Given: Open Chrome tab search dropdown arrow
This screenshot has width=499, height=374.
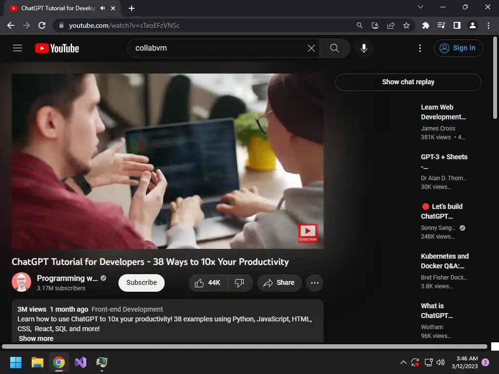Looking at the screenshot, I should pos(421,7).
